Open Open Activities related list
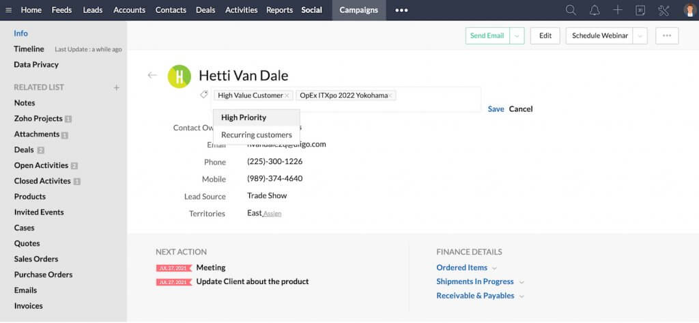The height and width of the screenshot is (323, 699). pyautogui.click(x=42, y=165)
